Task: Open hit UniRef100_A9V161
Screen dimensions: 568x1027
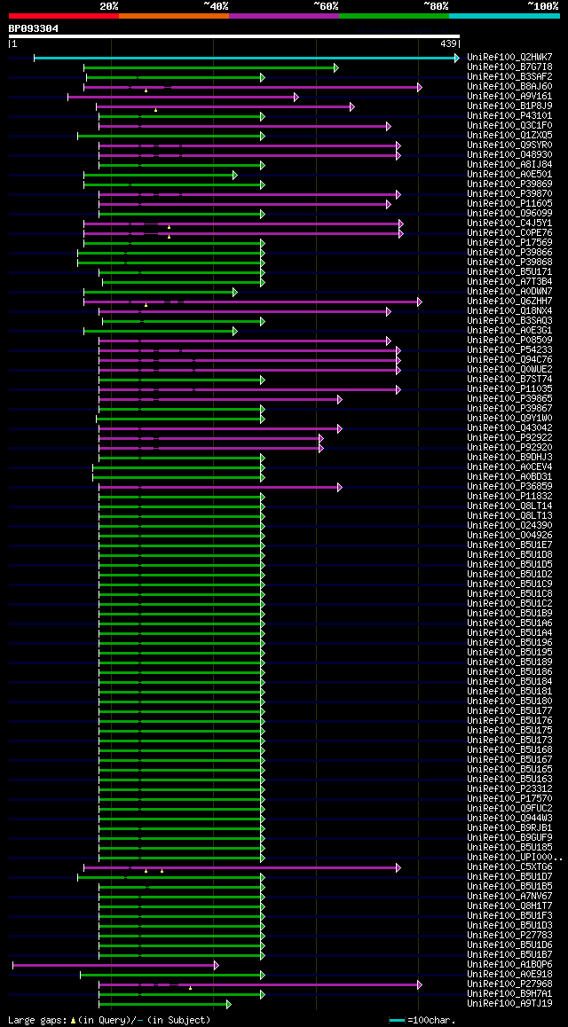Action: click(509, 97)
